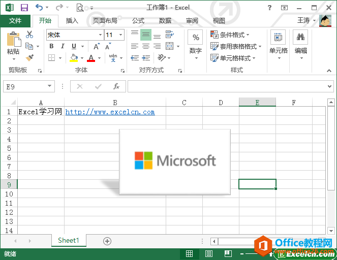The image size is (337, 260).
Task: Apply yellow fill color bucket
Action: click(x=74, y=57)
